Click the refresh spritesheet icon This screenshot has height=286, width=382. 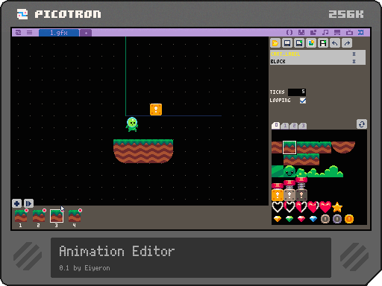pos(362,124)
